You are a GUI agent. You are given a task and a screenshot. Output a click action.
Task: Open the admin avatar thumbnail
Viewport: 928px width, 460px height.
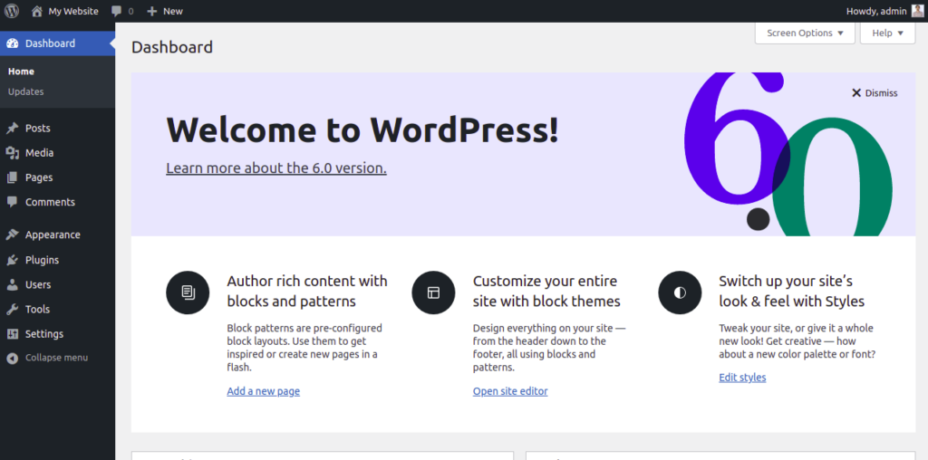click(917, 11)
